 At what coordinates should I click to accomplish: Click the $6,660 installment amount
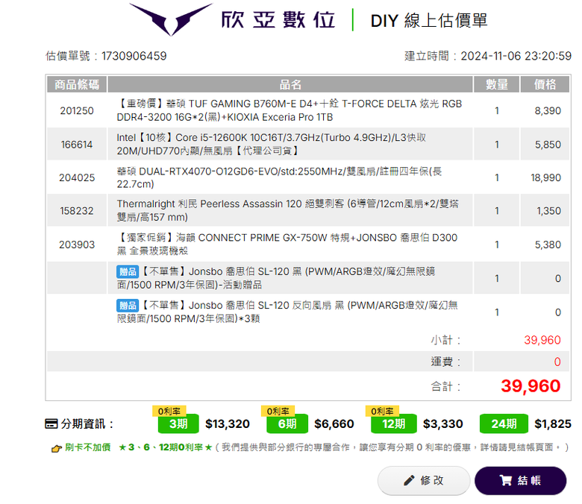point(334,423)
